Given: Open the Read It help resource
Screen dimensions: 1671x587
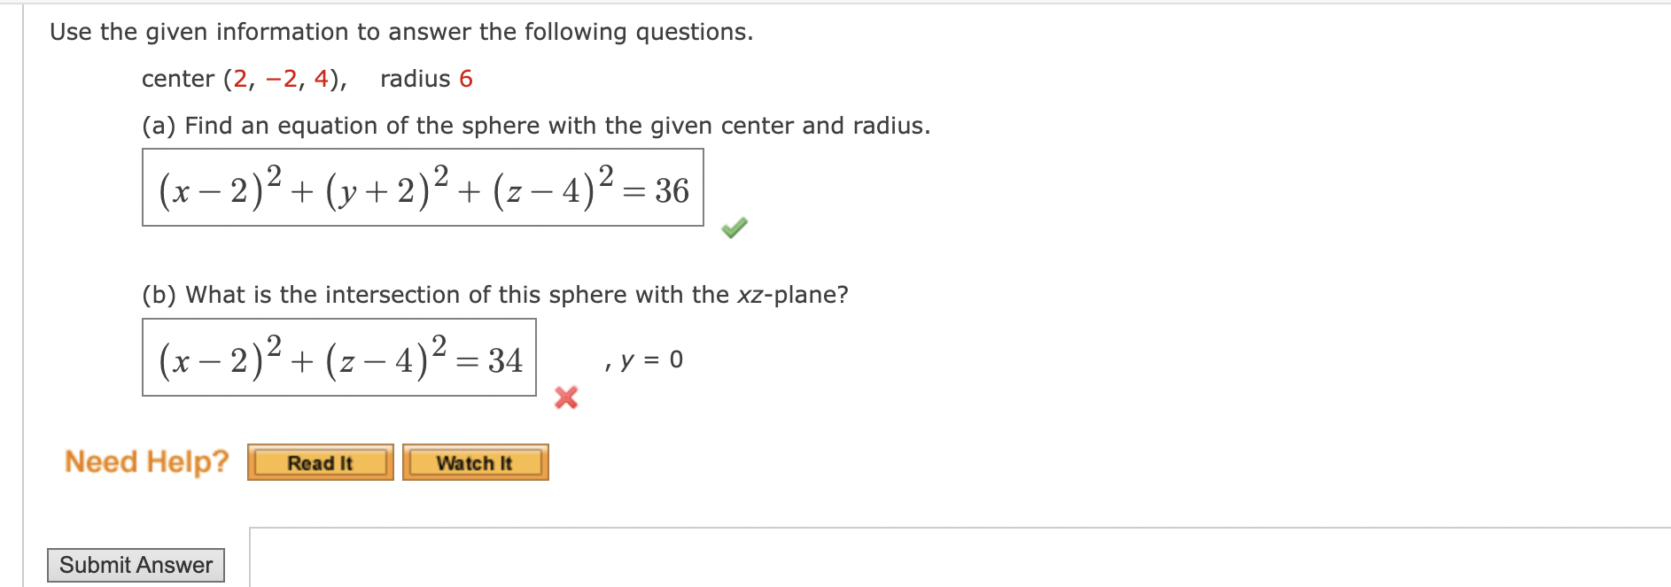Looking at the screenshot, I should coord(321,461).
